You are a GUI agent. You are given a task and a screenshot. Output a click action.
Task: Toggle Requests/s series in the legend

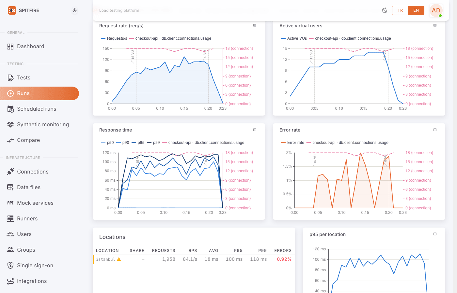point(114,38)
